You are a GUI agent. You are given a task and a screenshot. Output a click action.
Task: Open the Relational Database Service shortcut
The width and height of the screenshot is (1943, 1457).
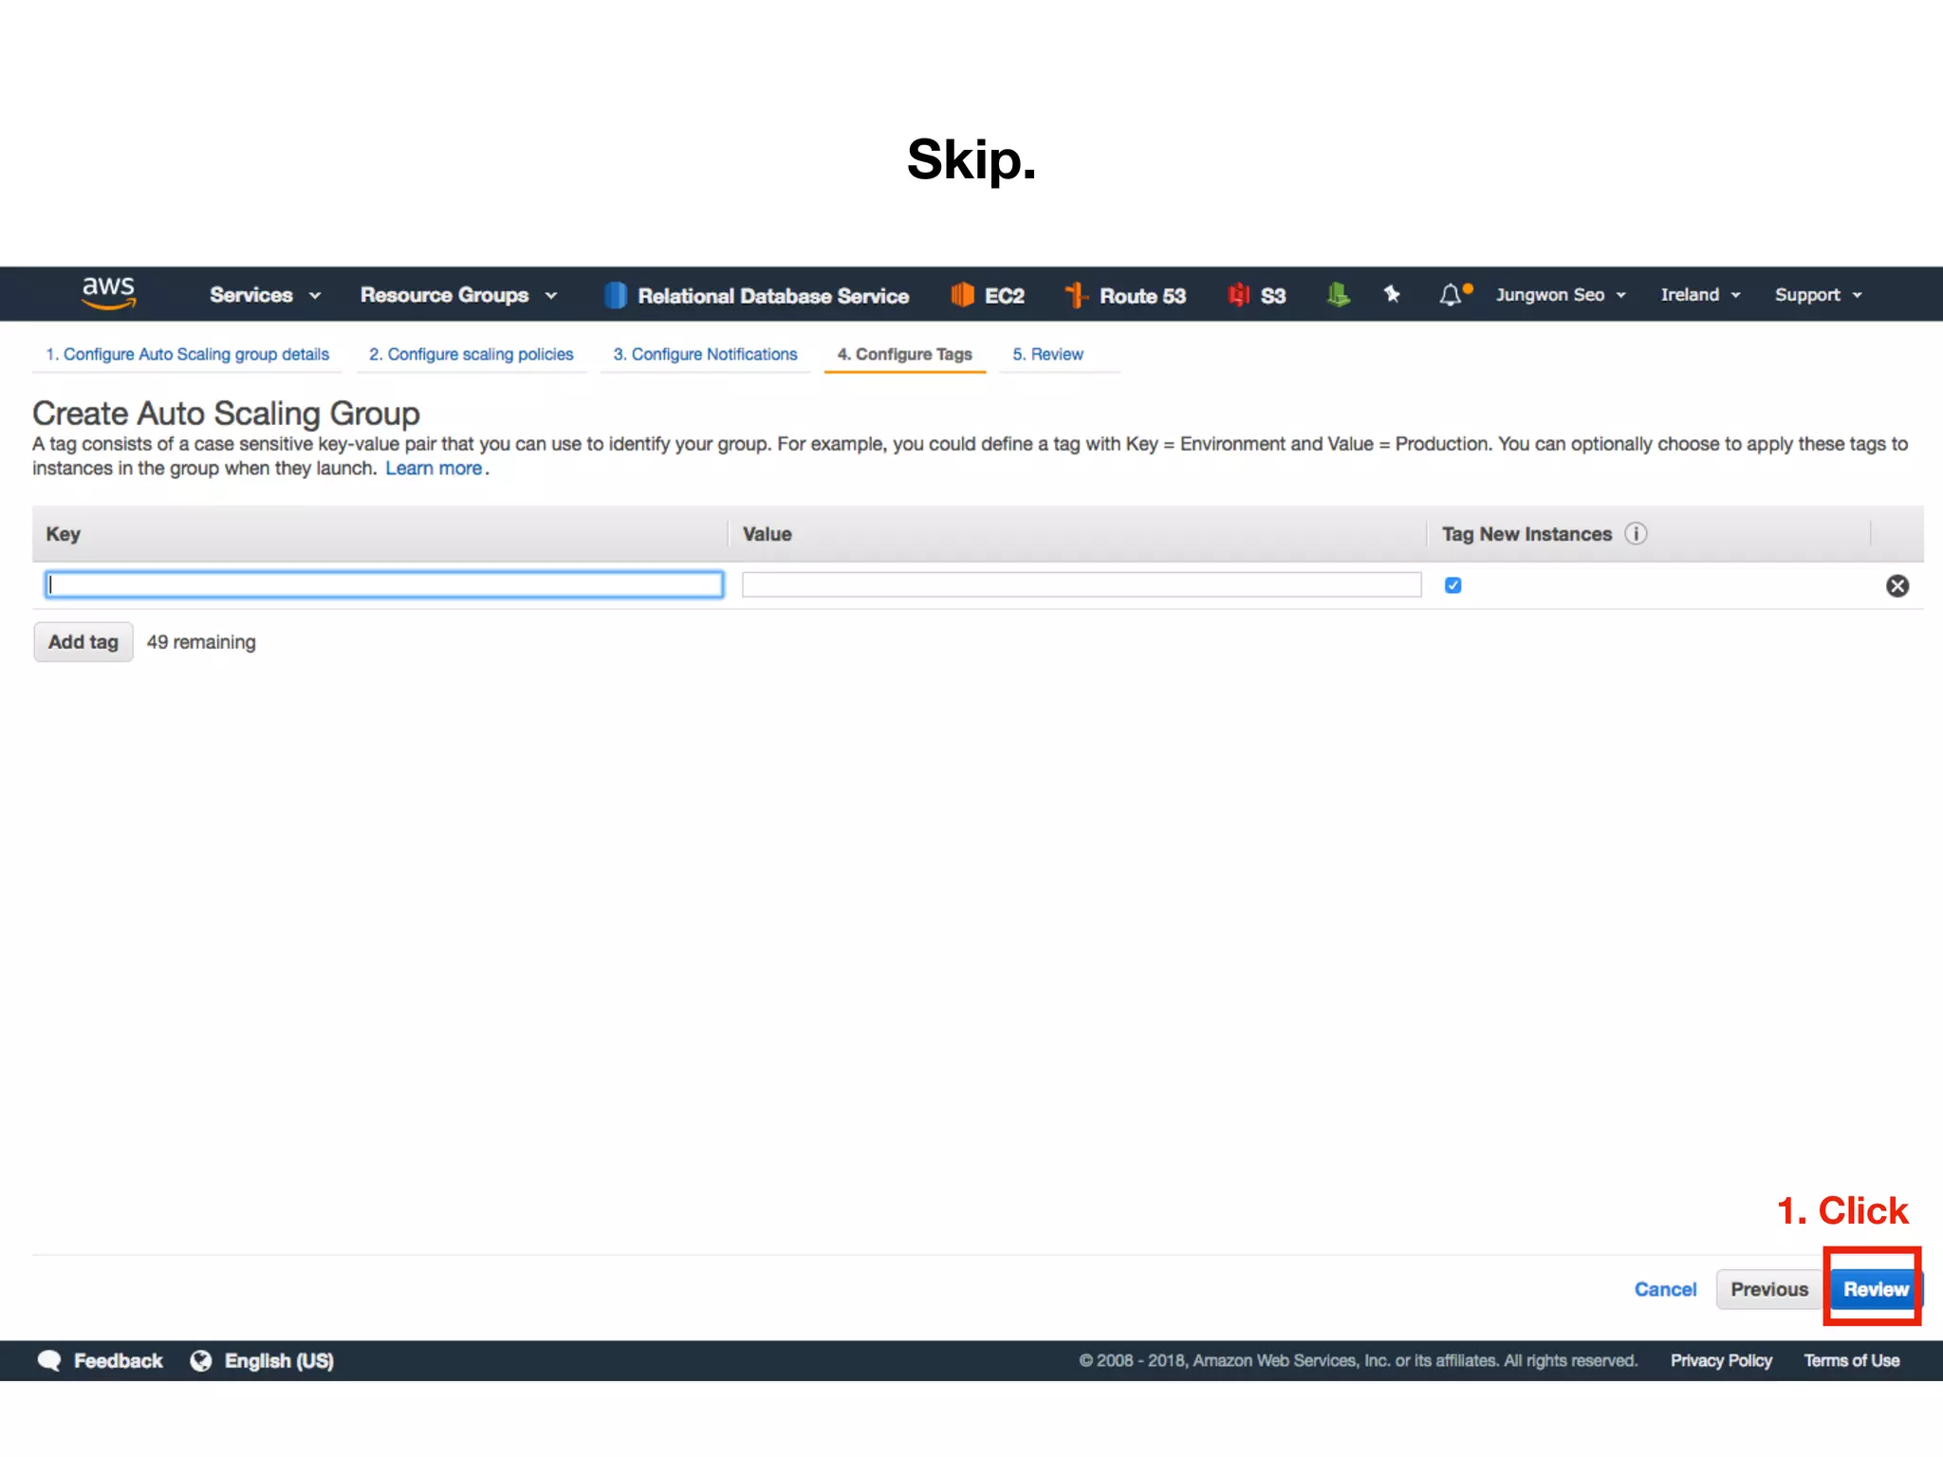[756, 296]
